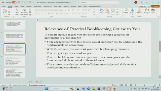Switch to the Design tab

29,6
